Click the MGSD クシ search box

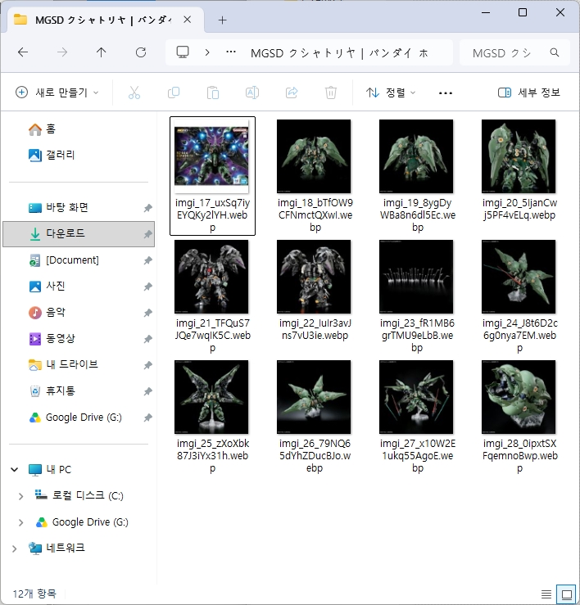point(514,52)
